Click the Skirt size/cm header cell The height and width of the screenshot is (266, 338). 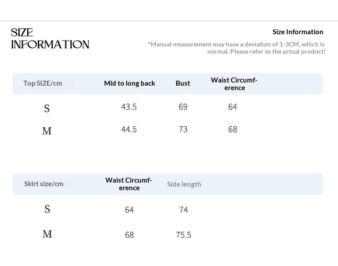[x=44, y=184]
